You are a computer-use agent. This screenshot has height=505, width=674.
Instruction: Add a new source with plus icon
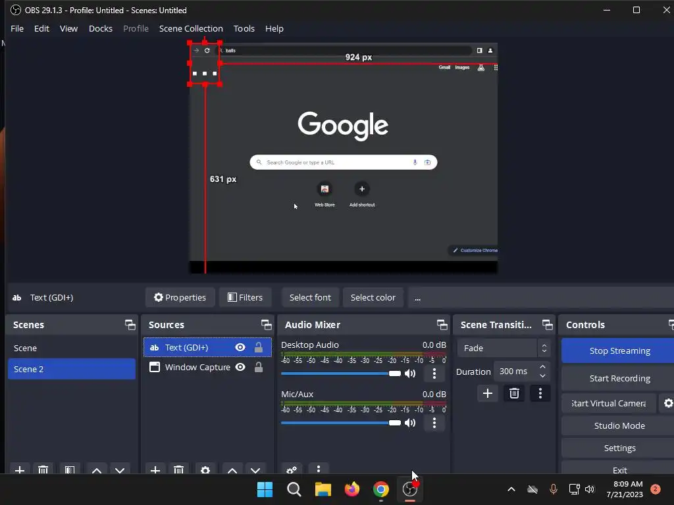point(155,469)
